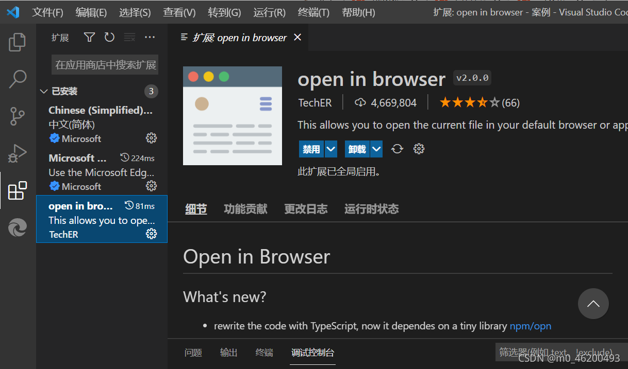Refresh the extensions list
This screenshot has width=628, height=369.
109,37
